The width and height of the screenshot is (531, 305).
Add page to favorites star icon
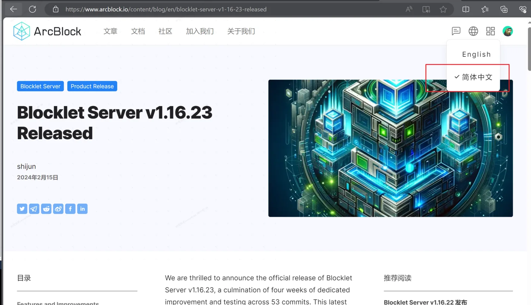pos(443,9)
